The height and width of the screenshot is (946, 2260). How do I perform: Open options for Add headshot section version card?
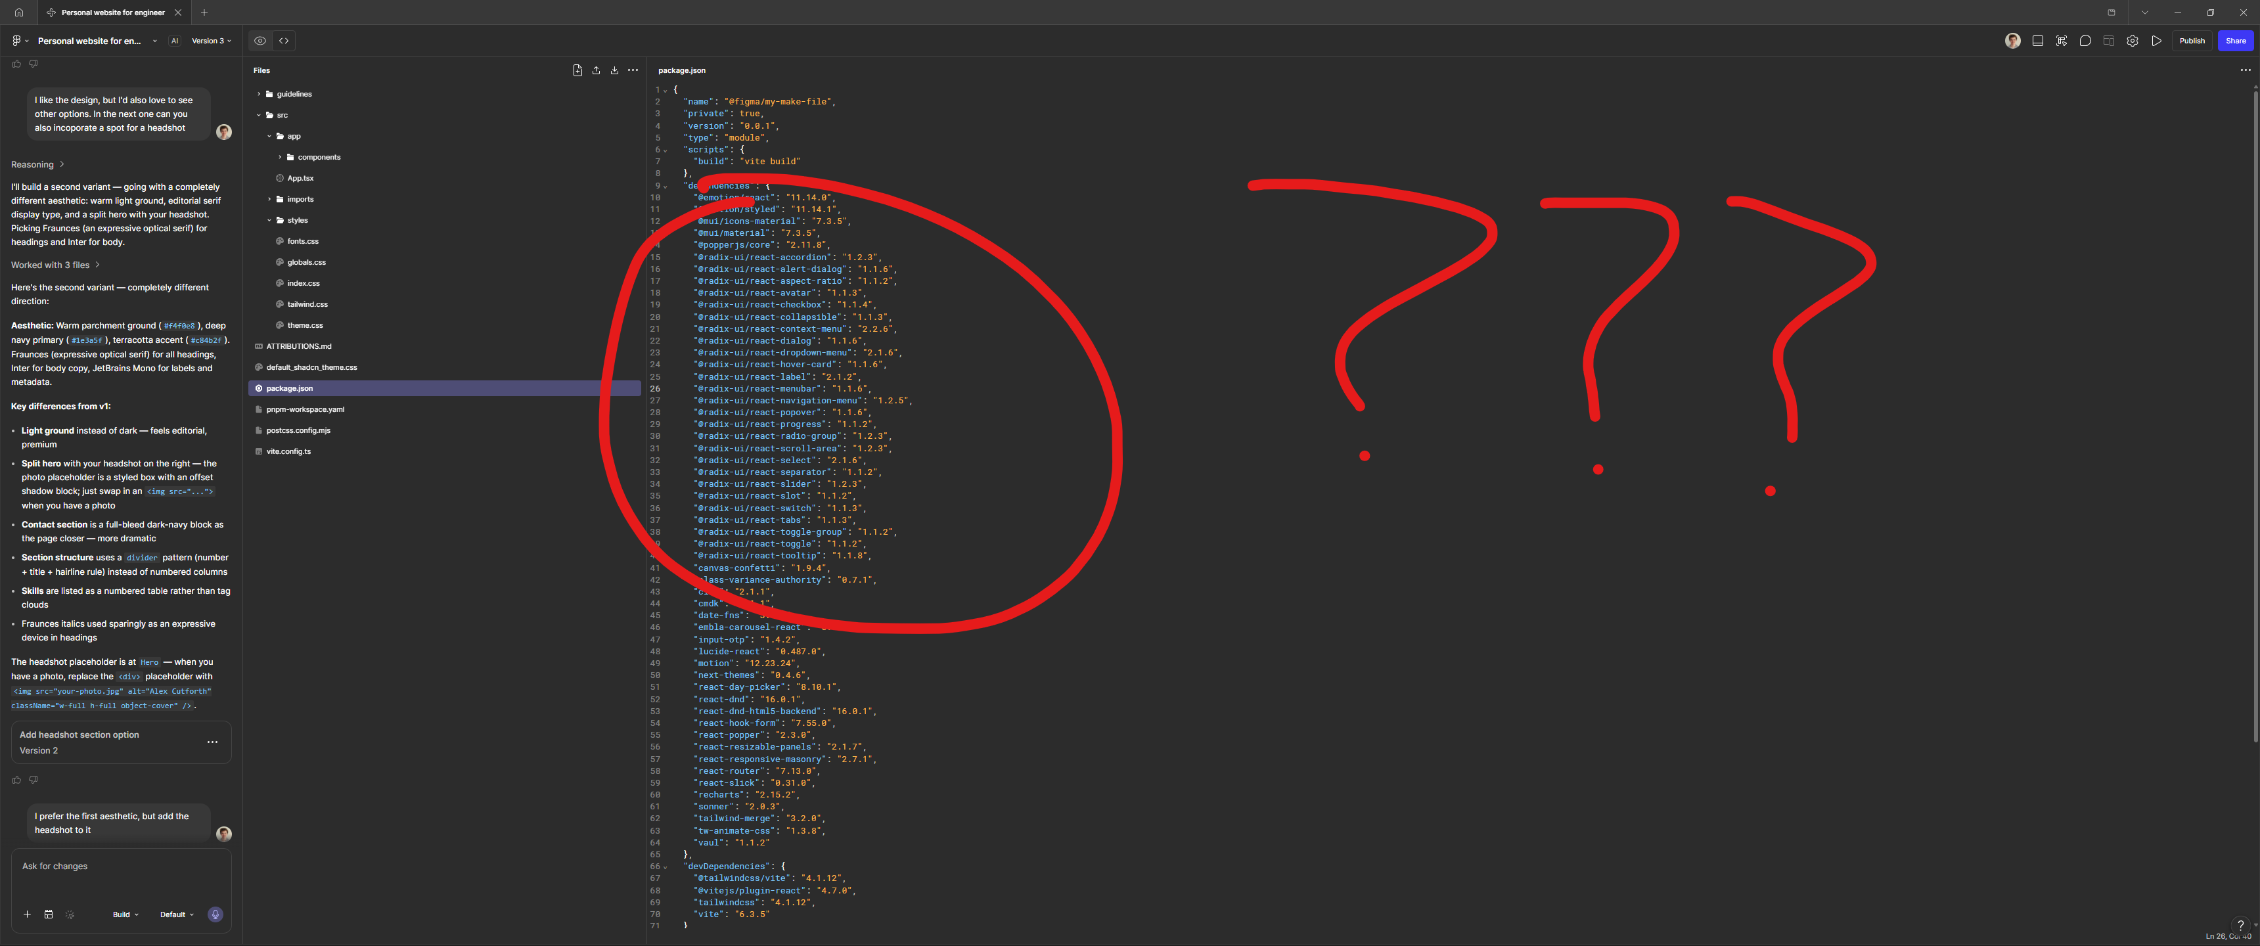pos(212,742)
